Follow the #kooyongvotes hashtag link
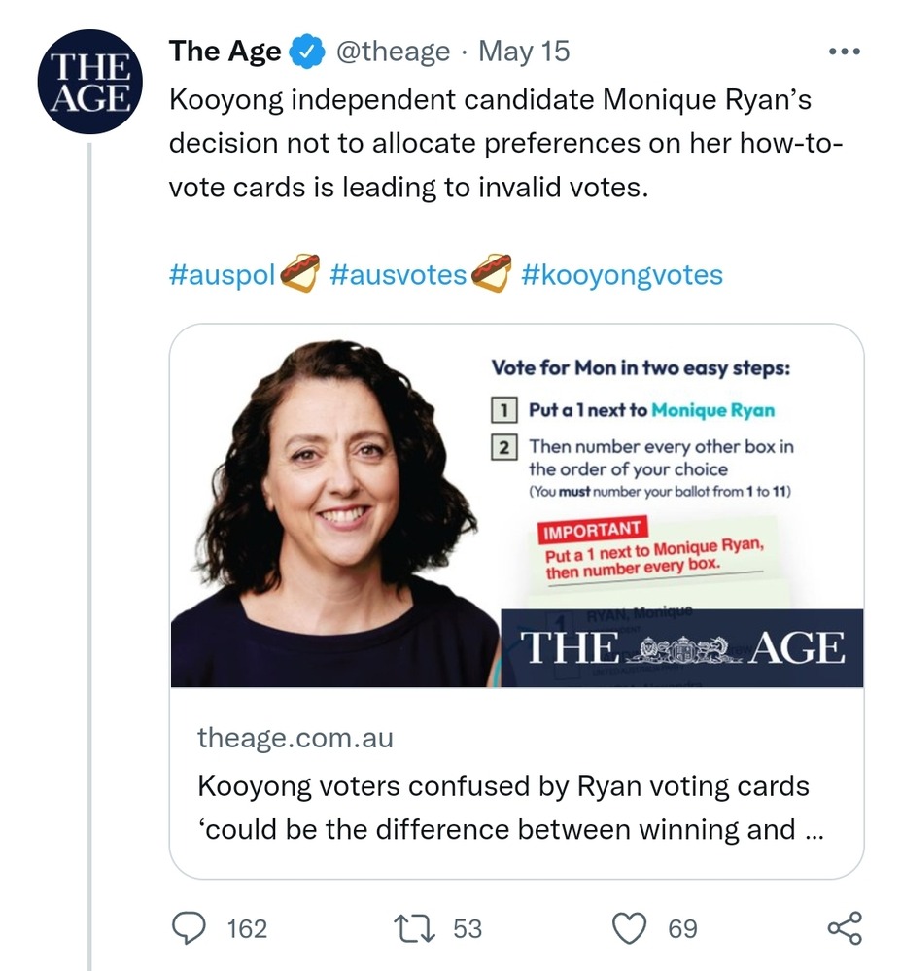901x971 pixels. tap(621, 275)
